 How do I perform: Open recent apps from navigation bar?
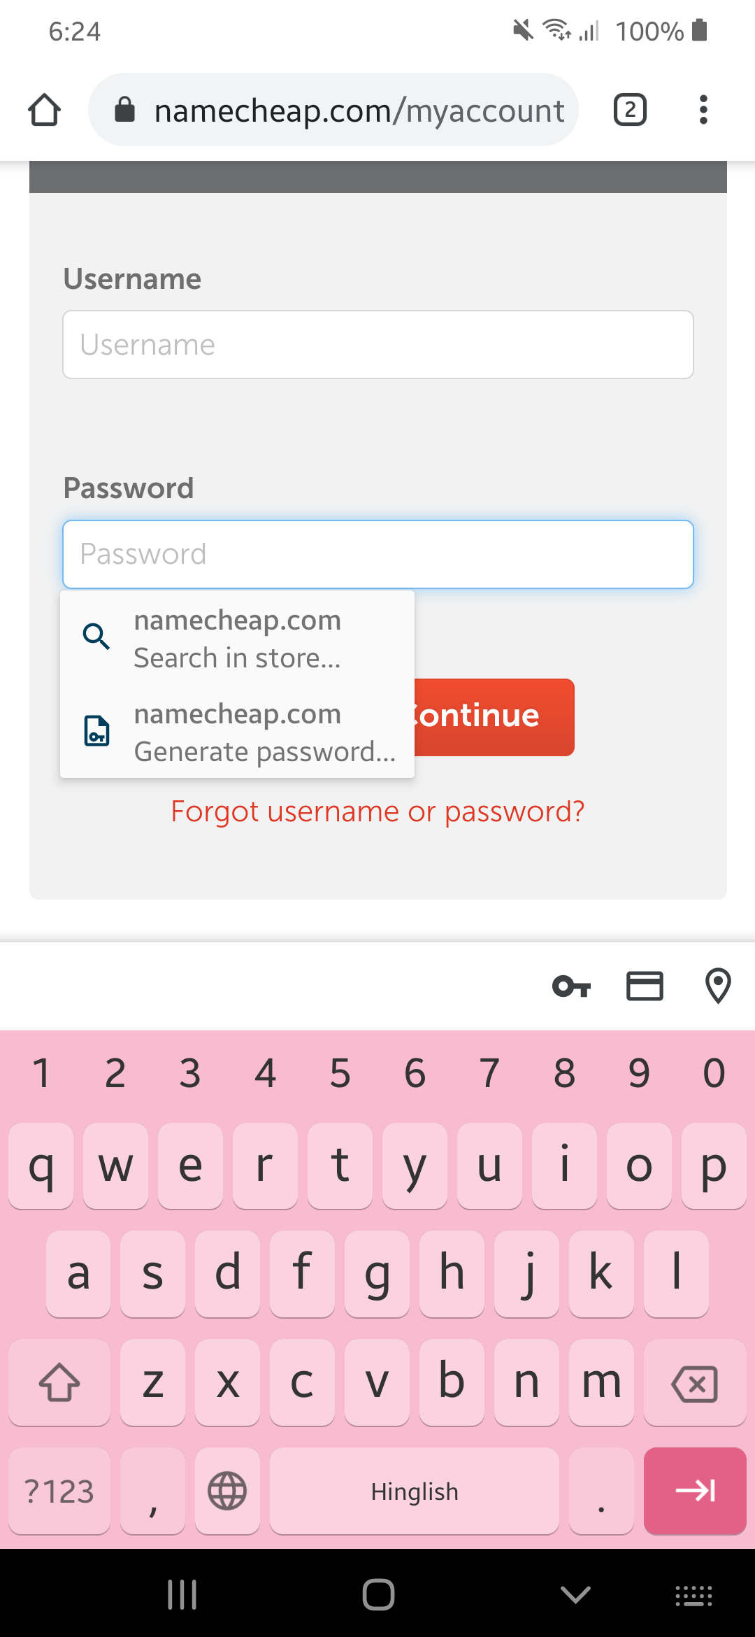tap(182, 1596)
